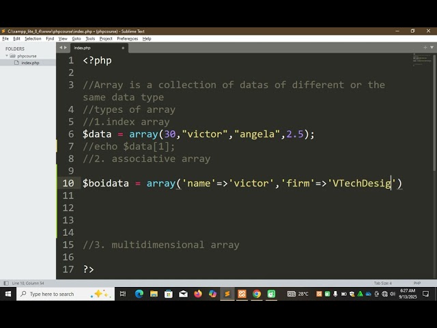Open Microsoft Store from taskbar
437x328 pixels.
[169, 294]
